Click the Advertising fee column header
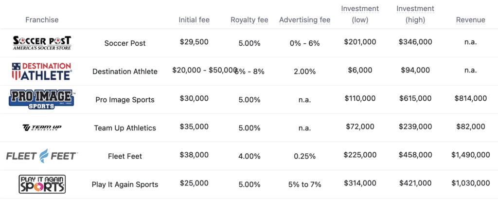Screen dimensions: 498x200 pos(305,20)
